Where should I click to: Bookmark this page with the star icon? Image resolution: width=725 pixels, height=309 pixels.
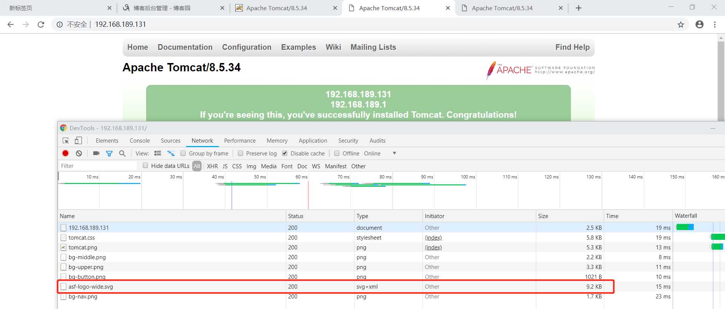pyautogui.click(x=680, y=25)
